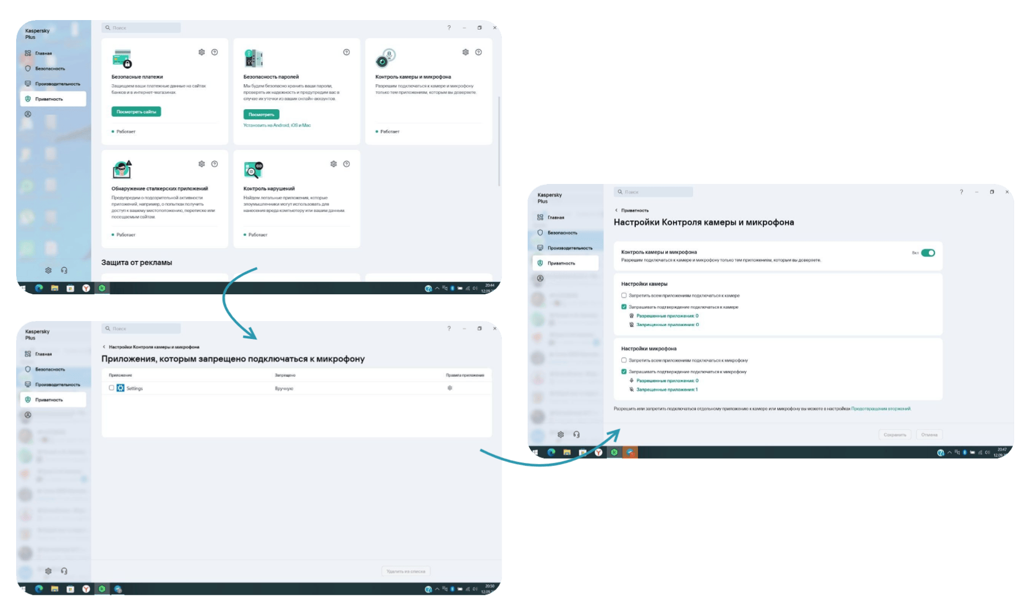Open settings gear of Обнаружение сталкерских приложений card

tap(202, 164)
